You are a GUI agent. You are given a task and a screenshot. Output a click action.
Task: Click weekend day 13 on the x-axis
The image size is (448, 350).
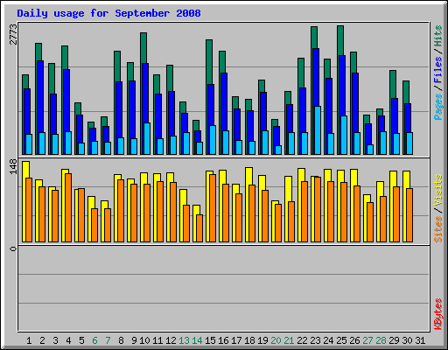coord(184,340)
